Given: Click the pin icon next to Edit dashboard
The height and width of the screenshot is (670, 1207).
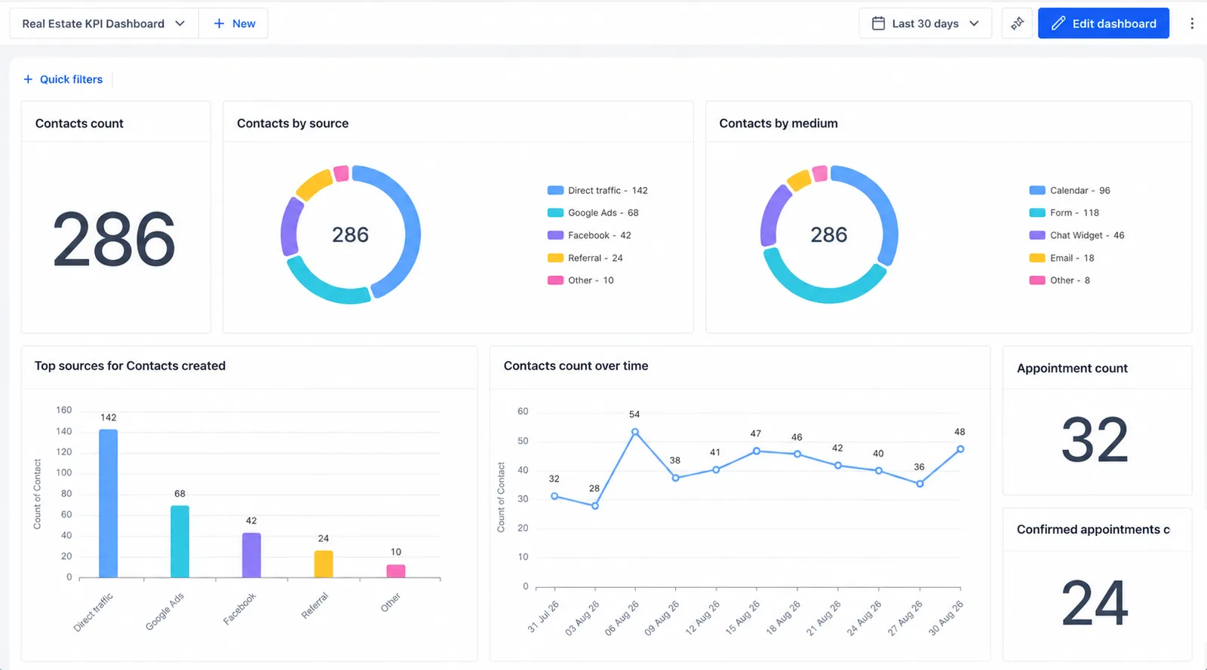Looking at the screenshot, I should tap(1017, 23).
